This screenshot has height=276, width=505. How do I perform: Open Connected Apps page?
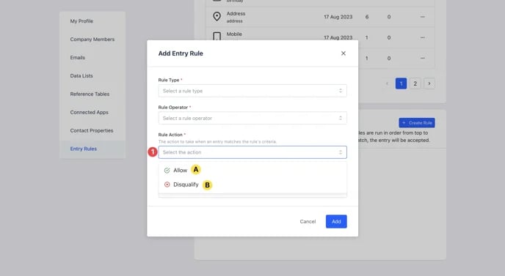pyautogui.click(x=90, y=113)
